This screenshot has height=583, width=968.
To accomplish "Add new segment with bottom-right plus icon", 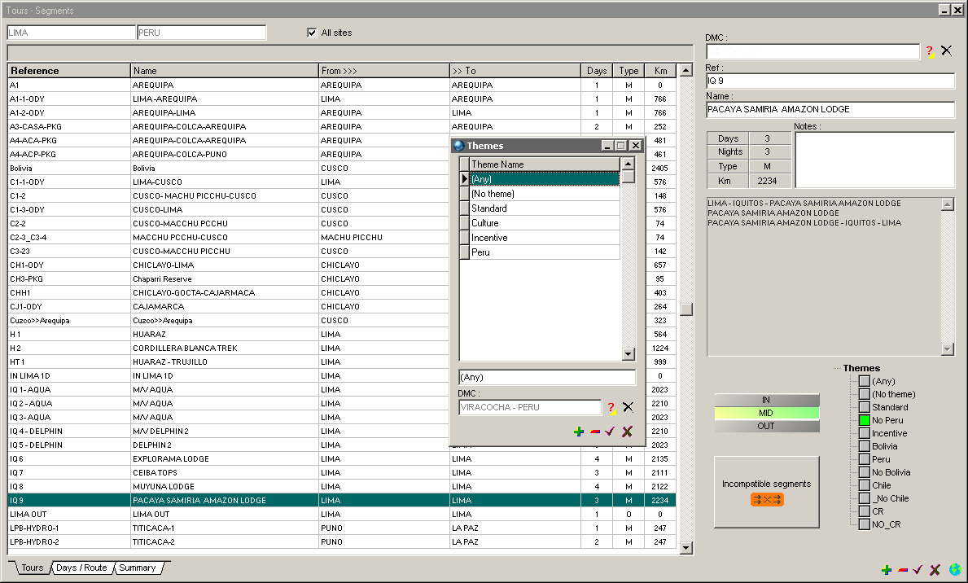I will pos(887,570).
